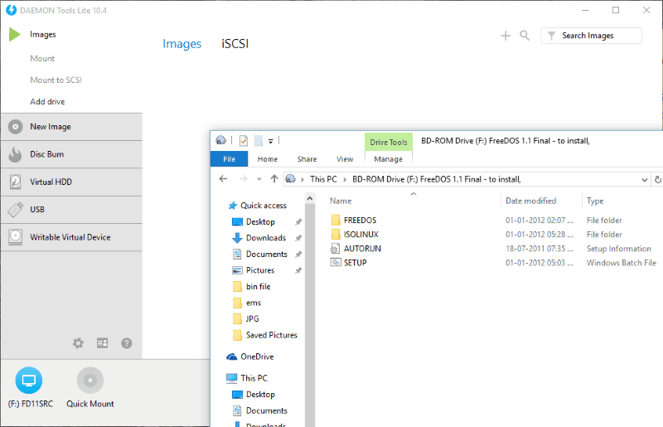Click navigation pane scroll up arrow
The width and height of the screenshot is (663, 427).
click(x=310, y=198)
